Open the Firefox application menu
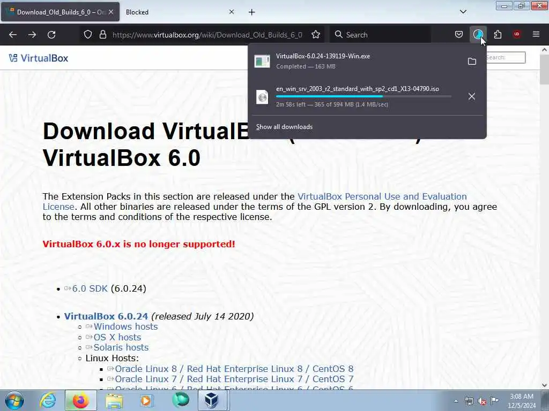The height and width of the screenshot is (411, 549). 536,35
